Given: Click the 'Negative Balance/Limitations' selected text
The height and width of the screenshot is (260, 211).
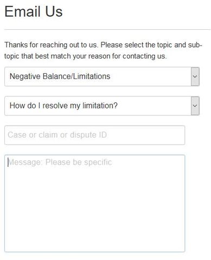Looking at the screenshot, I should tap(60, 76).
